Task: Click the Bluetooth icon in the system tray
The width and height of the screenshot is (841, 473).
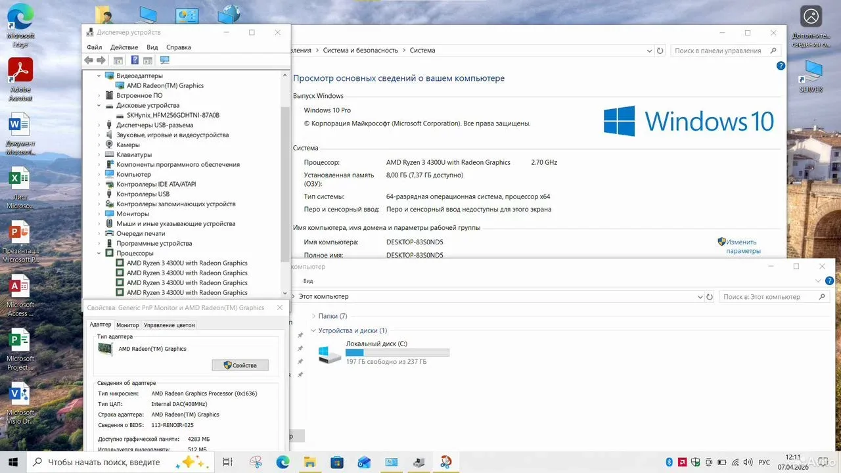Action: [669, 462]
